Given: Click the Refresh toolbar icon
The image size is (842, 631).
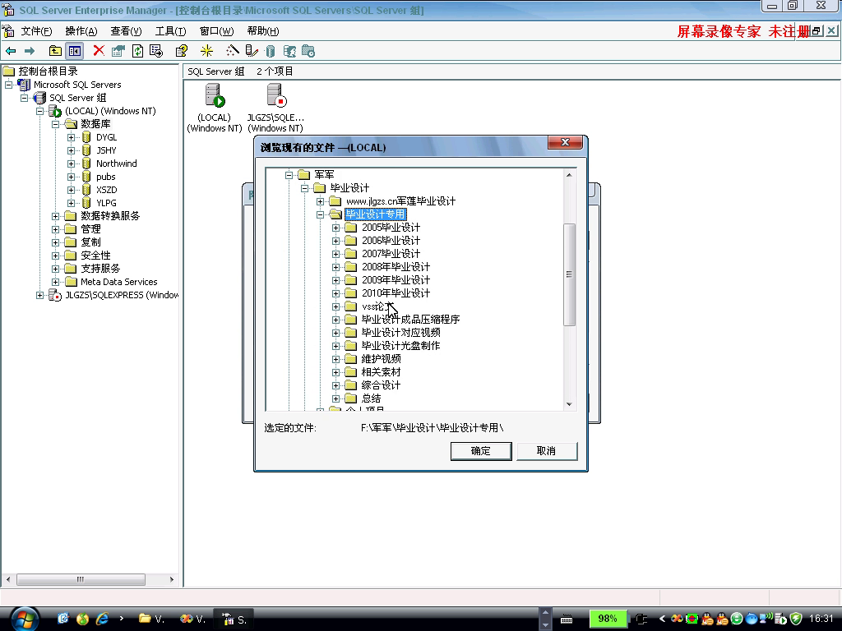Looking at the screenshot, I should 137,51.
